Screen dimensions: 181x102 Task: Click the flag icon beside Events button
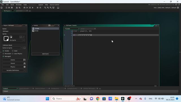[25, 60]
